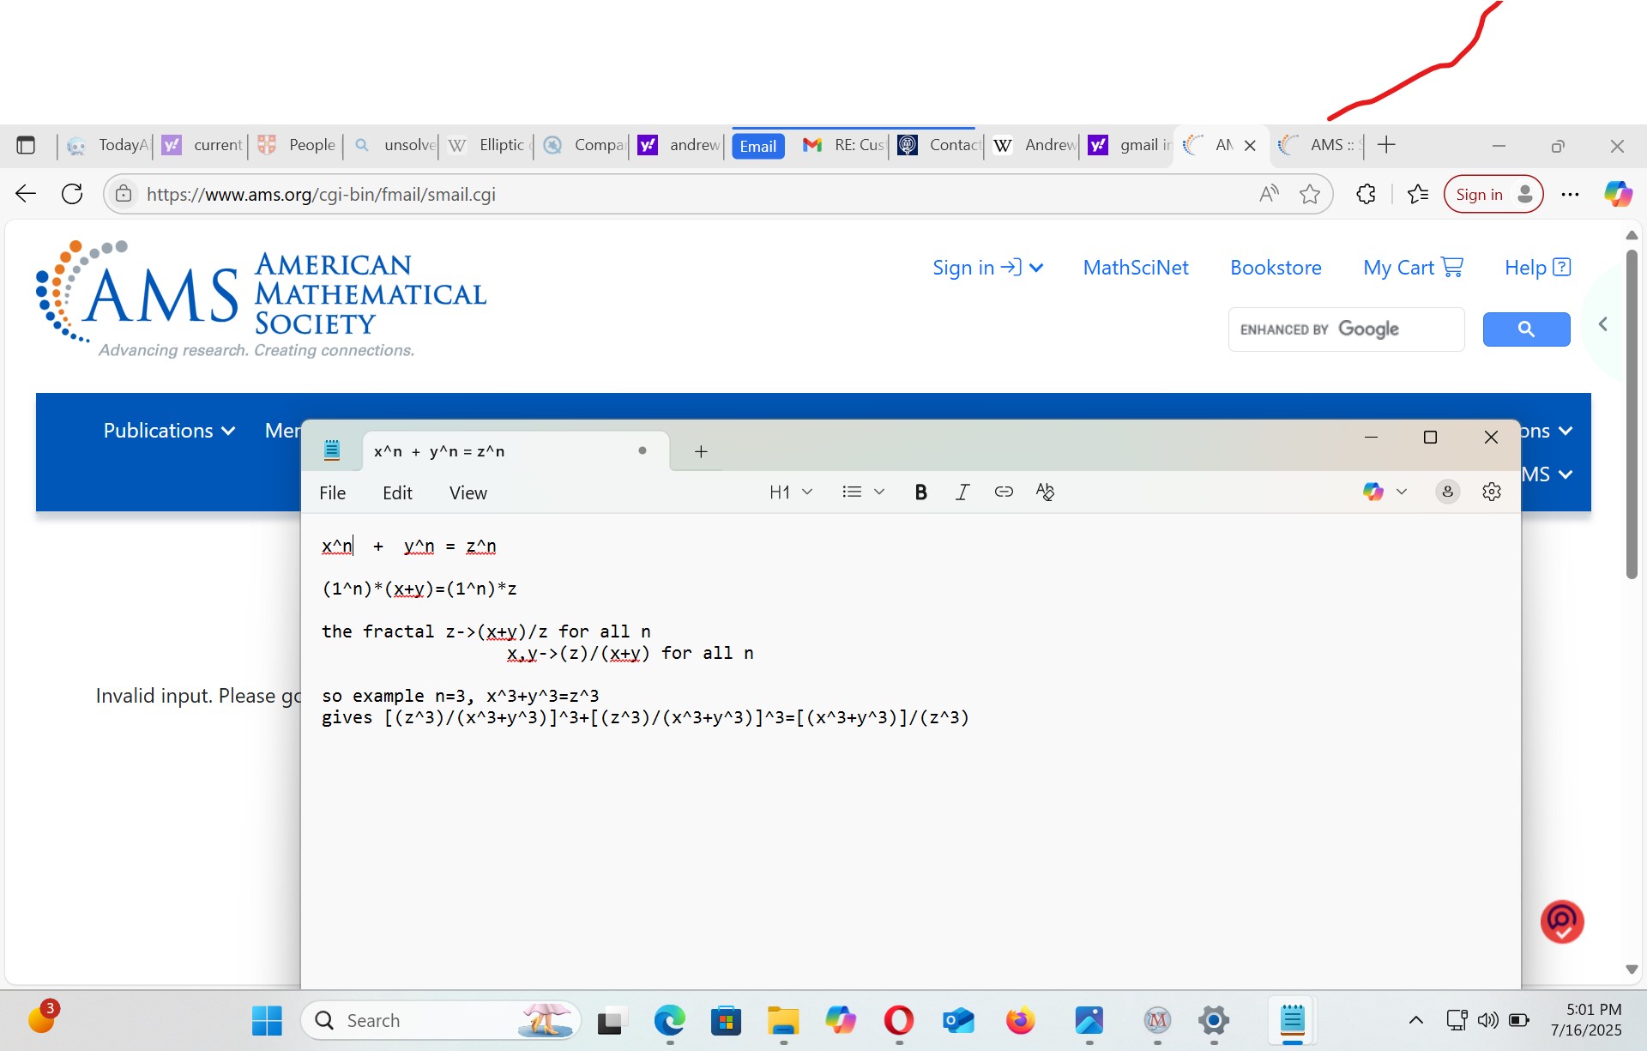Add this page to favorites star
Image resolution: width=1647 pixels, height=1051 pixels.
(1309, 195)
